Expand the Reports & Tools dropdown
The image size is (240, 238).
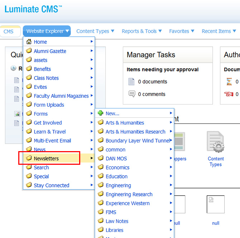click(142, 31)
